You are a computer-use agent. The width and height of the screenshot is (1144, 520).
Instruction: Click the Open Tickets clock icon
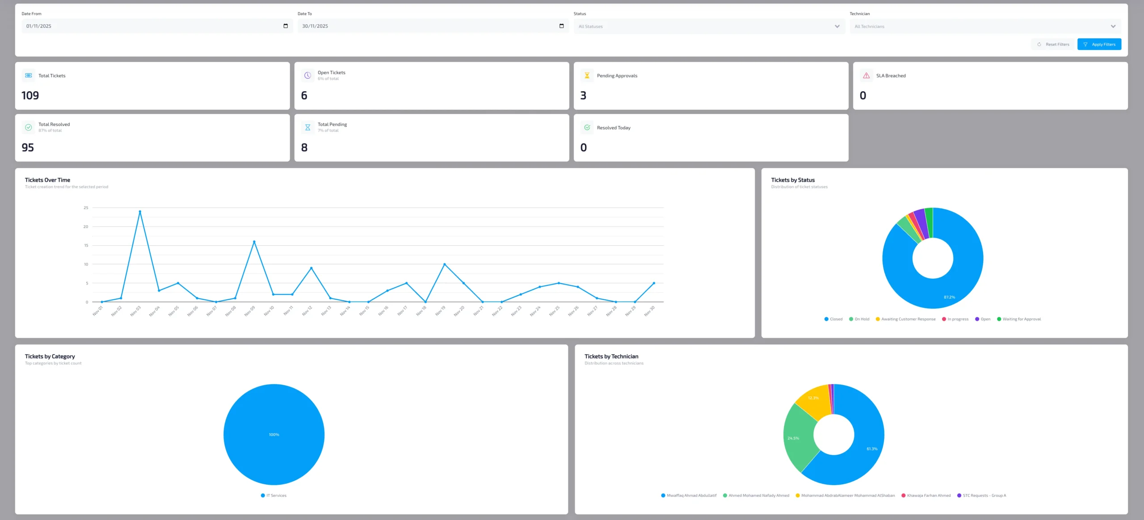[307, 75]
